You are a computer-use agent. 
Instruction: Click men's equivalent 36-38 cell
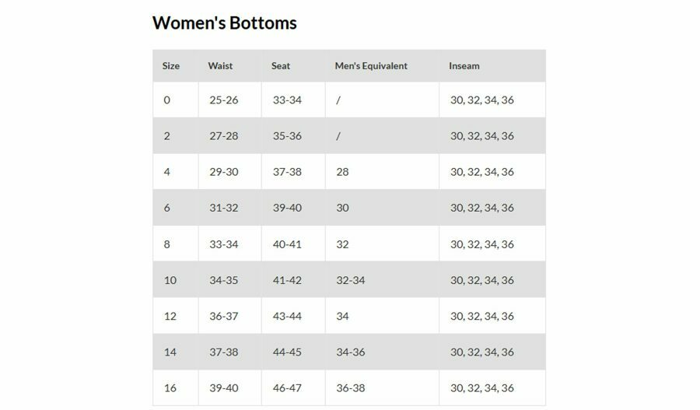pyautogui.click(x=350, y=388)
